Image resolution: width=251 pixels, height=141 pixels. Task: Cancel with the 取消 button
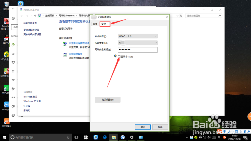(160, 127)
